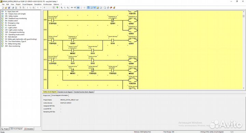Click the leftmost blue window-layout toolbar icon
The image size is (246, 133).
[x=88, y=8]
